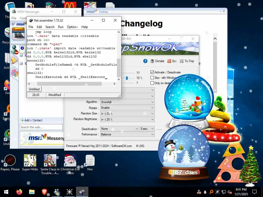Collapse the second contact group in MSN

click(21, 64)
